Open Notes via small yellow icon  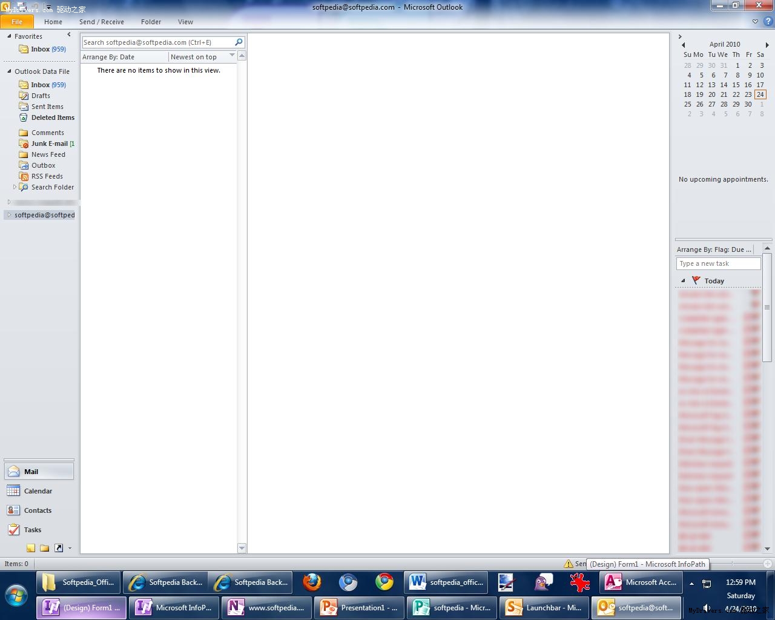pos(31,548)
